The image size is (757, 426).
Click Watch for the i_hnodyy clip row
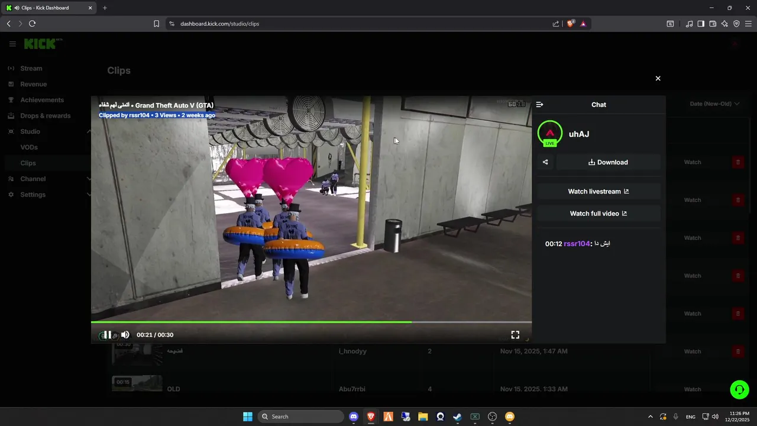click(692, 351)
